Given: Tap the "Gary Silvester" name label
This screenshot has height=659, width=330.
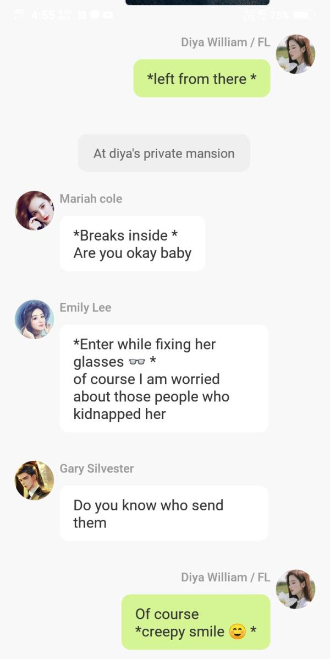Looking at the screenshot, I should 97,469.
